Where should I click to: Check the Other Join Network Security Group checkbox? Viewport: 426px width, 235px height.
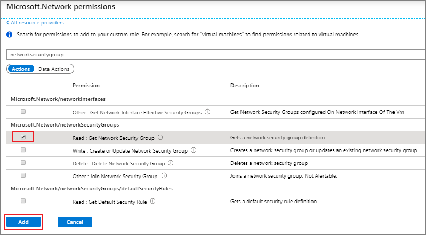pyautogui.click(x=23, y=175)
